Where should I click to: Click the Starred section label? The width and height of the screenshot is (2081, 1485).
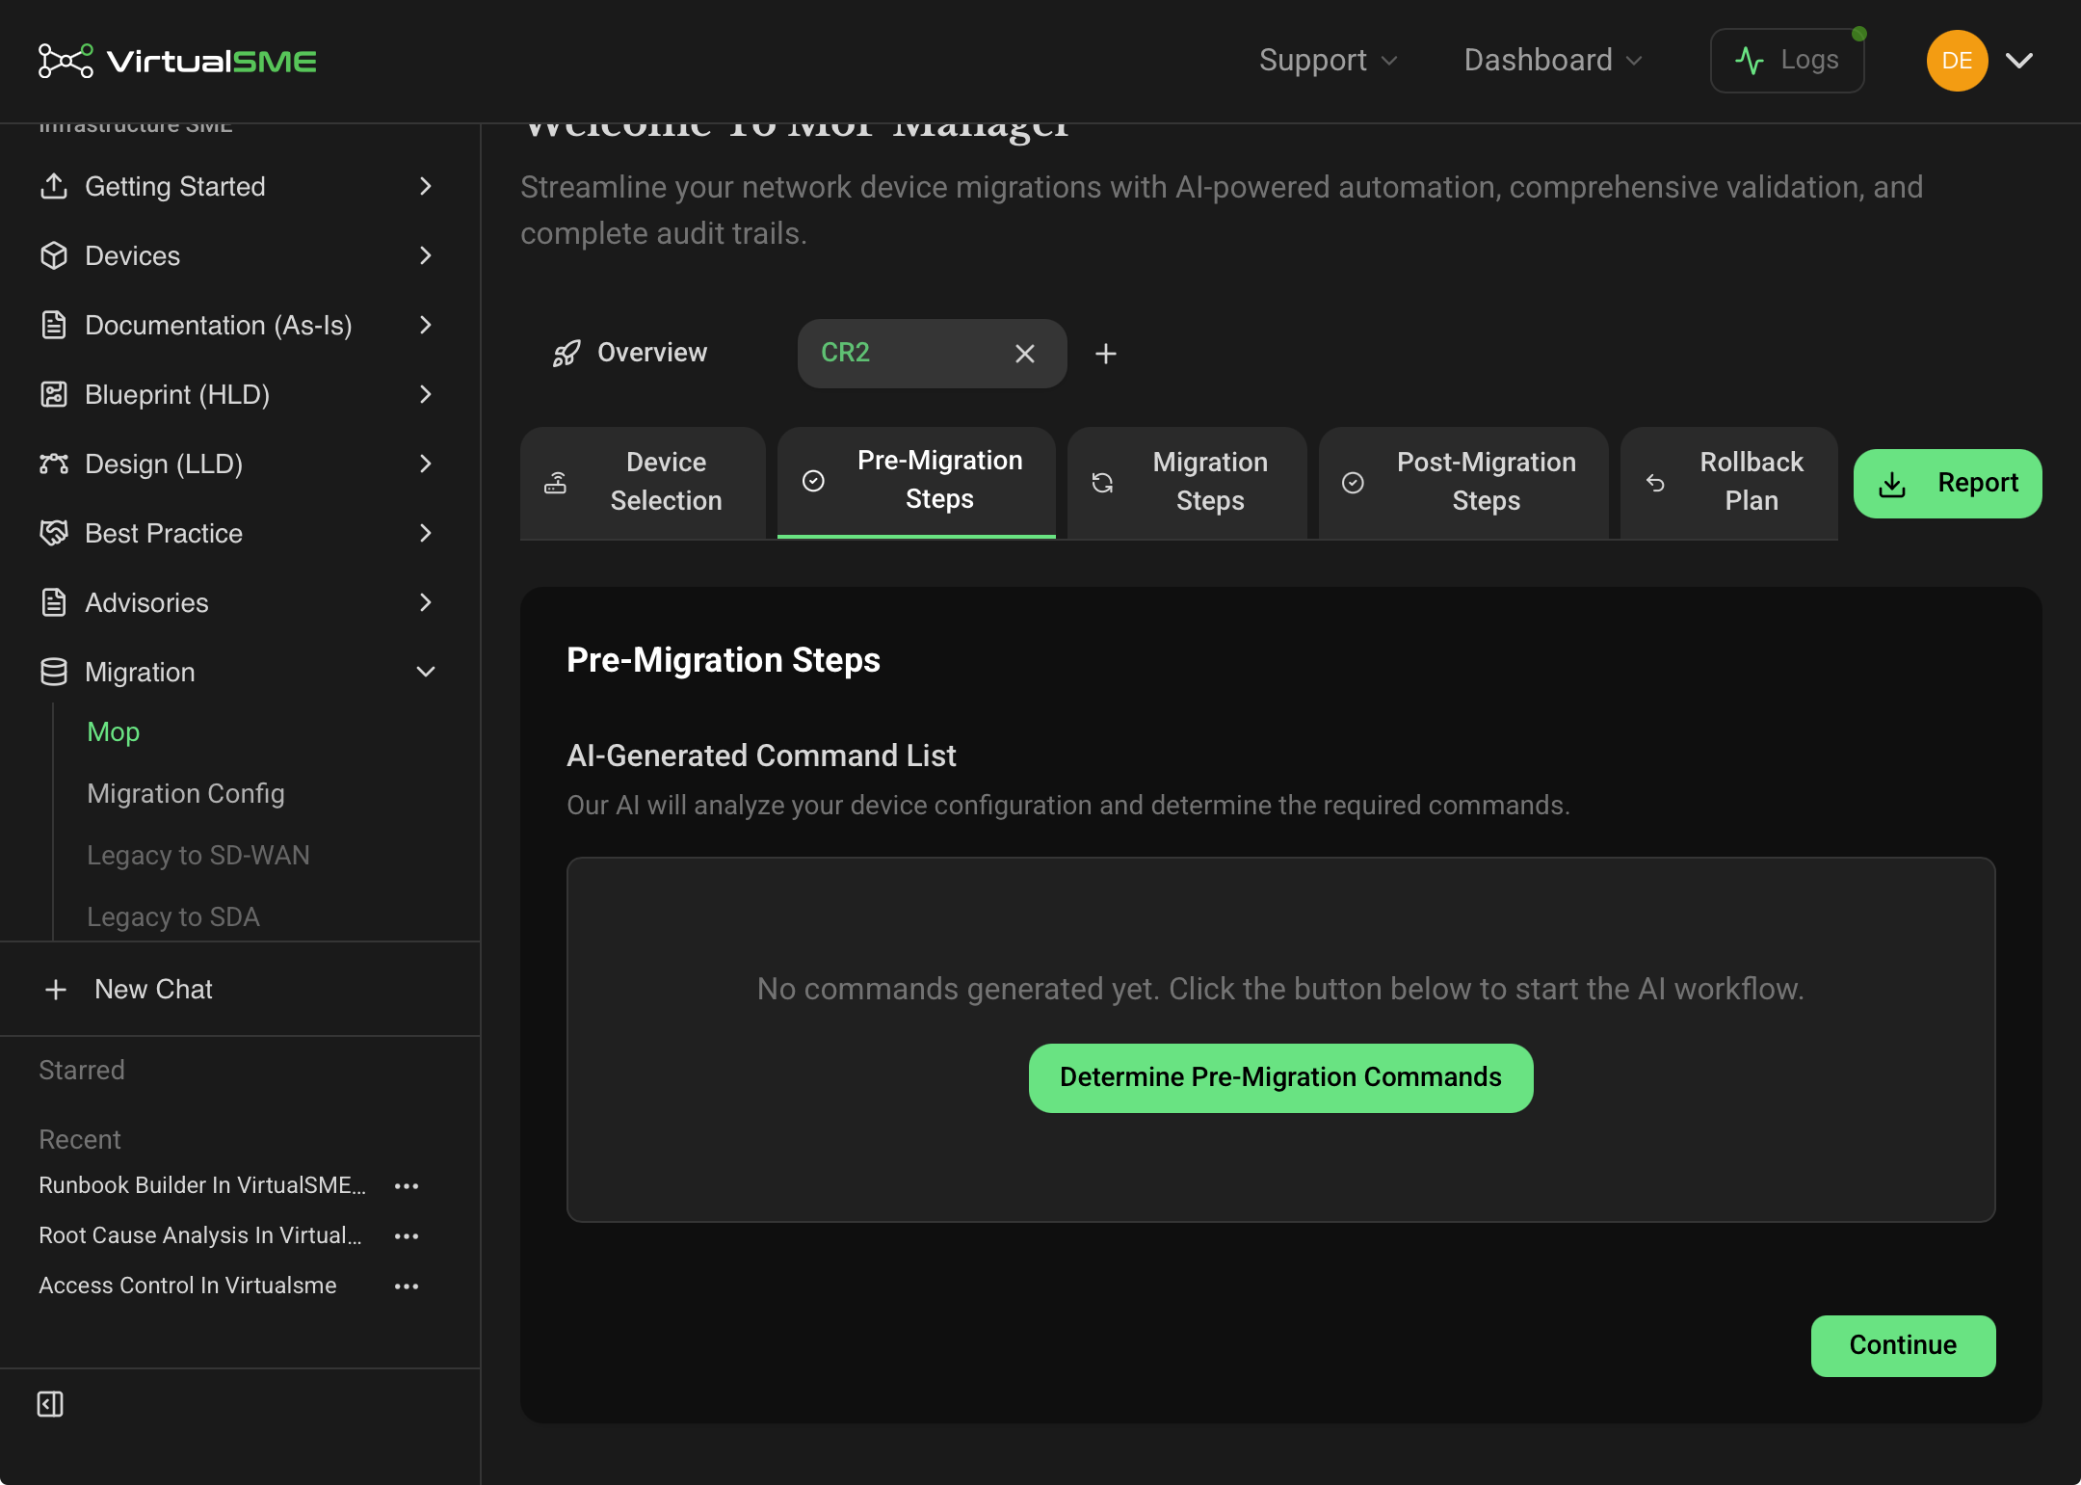coord(82,1071)
